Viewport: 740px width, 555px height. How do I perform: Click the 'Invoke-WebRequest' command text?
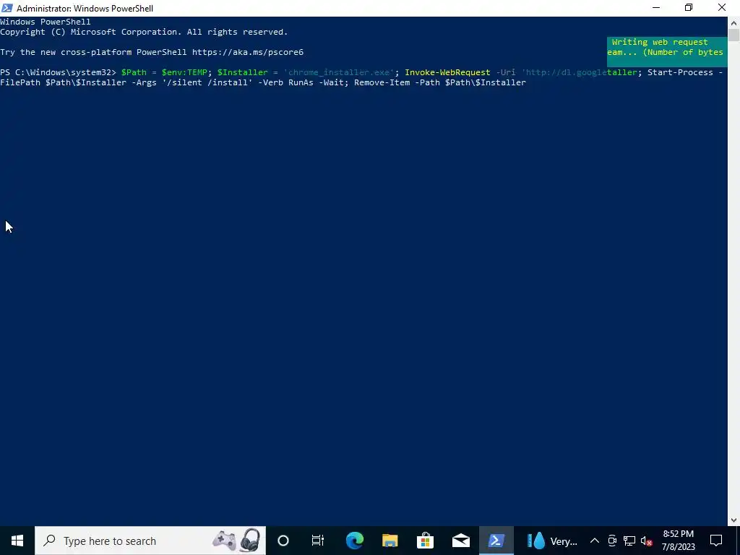[447, 72]
